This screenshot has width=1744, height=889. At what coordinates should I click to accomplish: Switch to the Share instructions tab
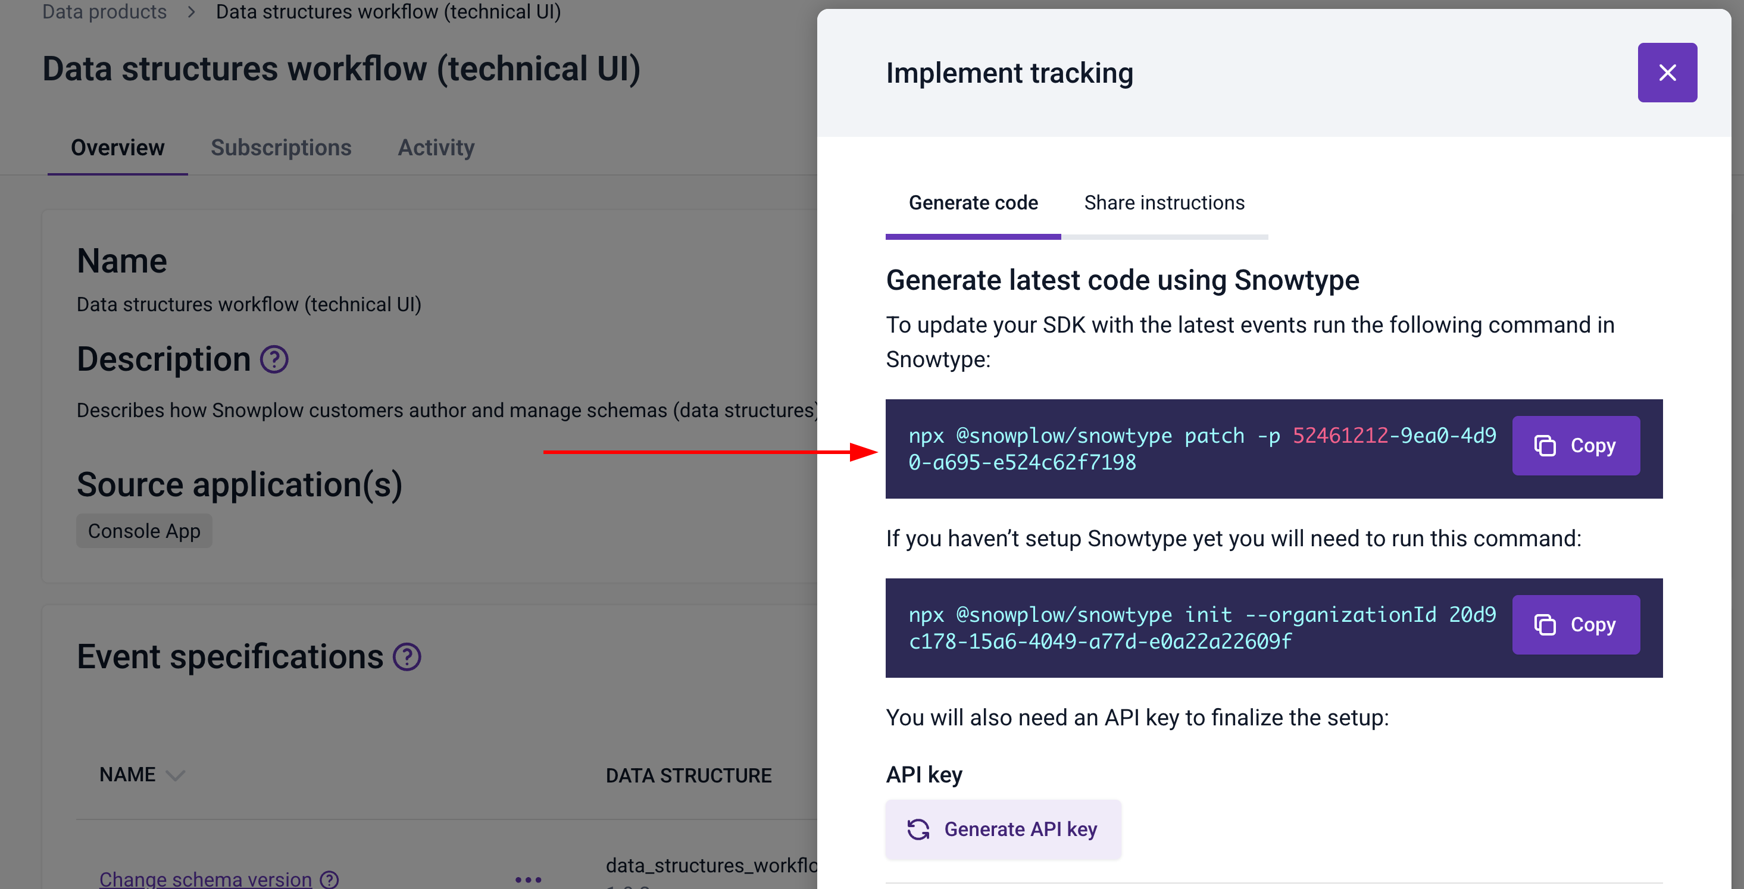tap(1164, 202)
